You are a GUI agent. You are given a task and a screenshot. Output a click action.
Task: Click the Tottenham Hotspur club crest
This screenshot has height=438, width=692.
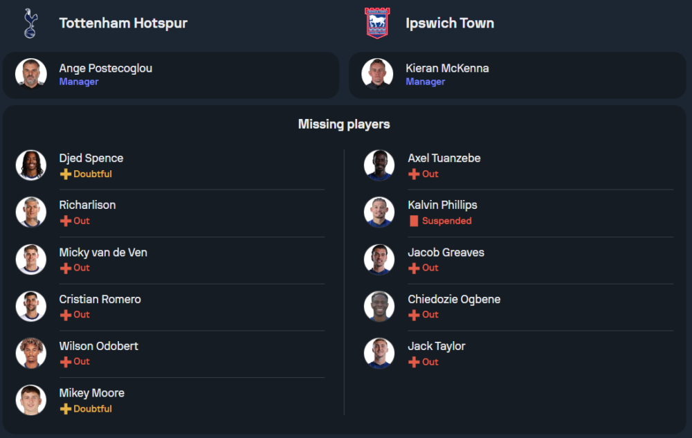pyautogui.click(x=30, y=24)
